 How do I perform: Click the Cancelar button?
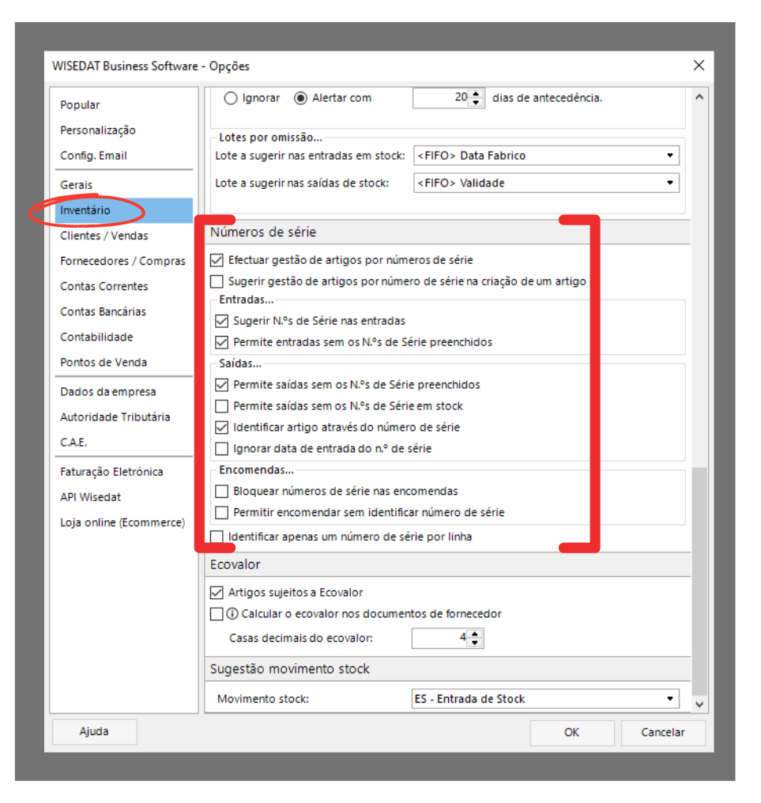point(662,733)
